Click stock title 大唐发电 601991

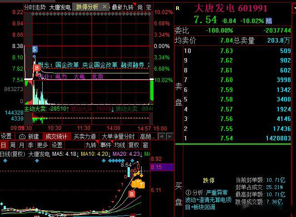(x=231, y=8)
